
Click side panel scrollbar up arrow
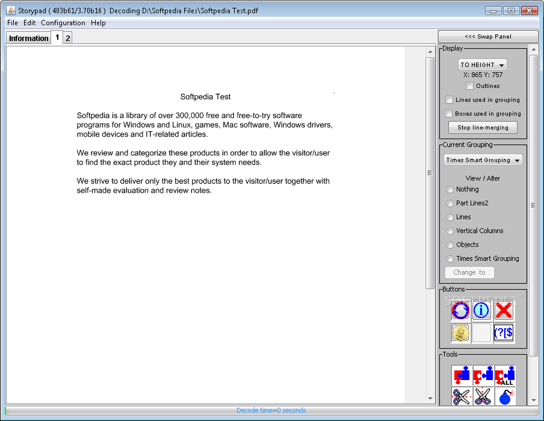coord(534,49)
